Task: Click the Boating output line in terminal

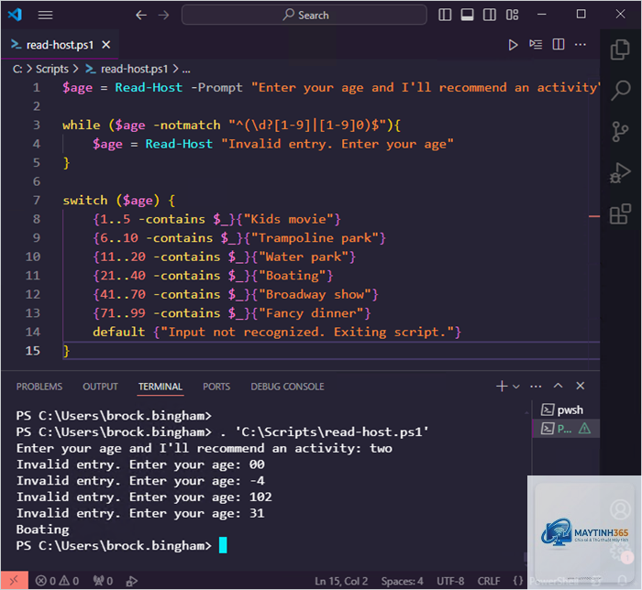Action: [42, 530]
